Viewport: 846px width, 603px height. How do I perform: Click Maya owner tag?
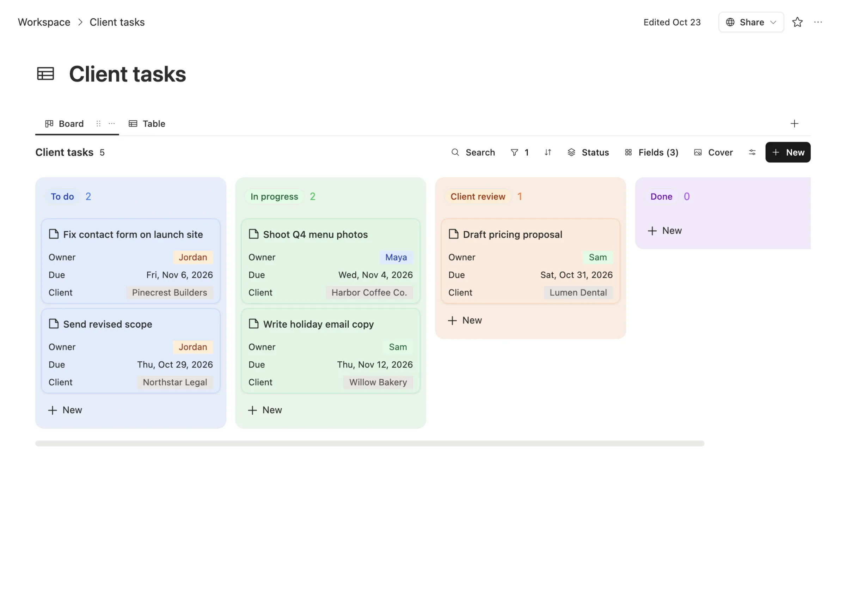396,257
